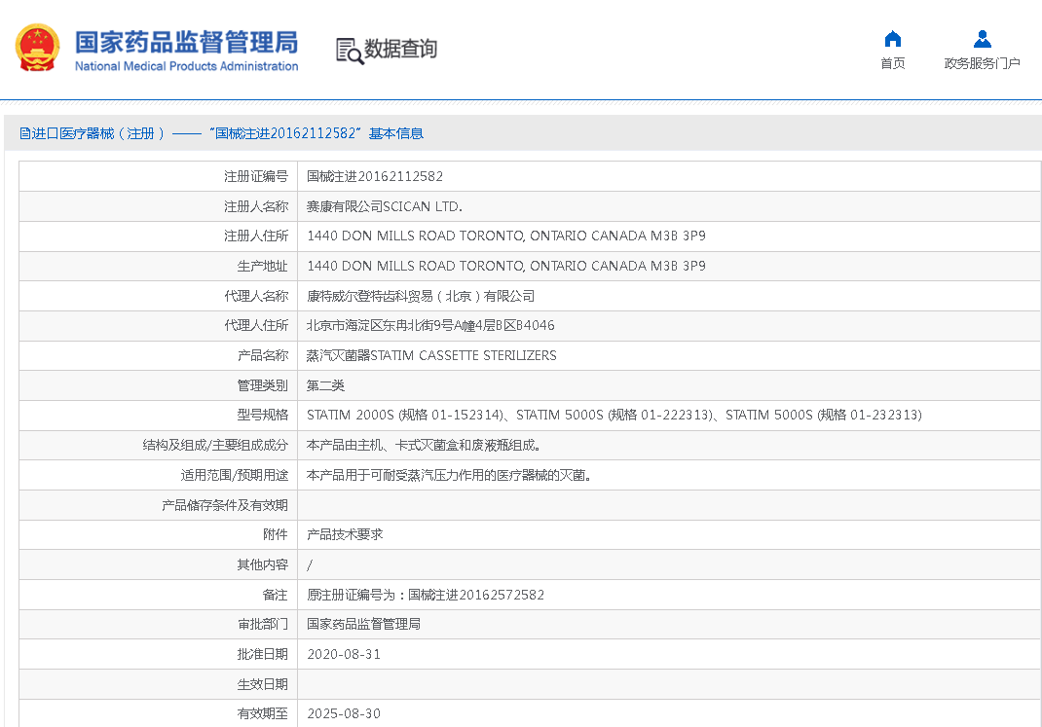This screenshot has height=727, width=1042.
Task: Click the 生产地址 label
Action: (x=263, y=266)
